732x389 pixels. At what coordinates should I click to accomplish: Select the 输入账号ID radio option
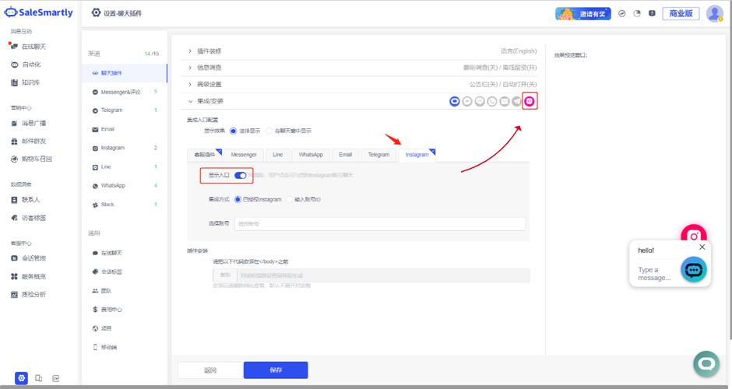click(x=290, y=200)
